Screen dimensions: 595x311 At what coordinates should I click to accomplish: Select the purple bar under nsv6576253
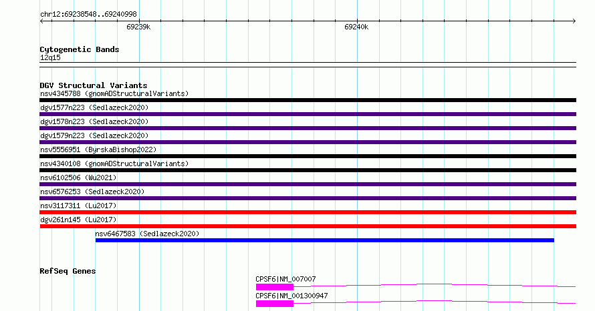[308, 198]
